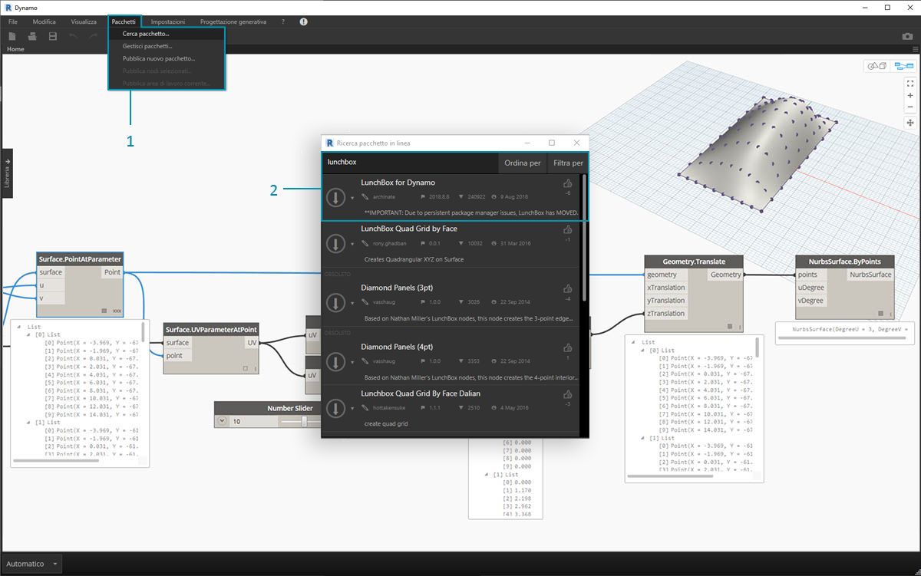921x576 pixels.
Task: Open version dropdown for Quad Grid By Face Dalian
Action: (x=352, y=409)
